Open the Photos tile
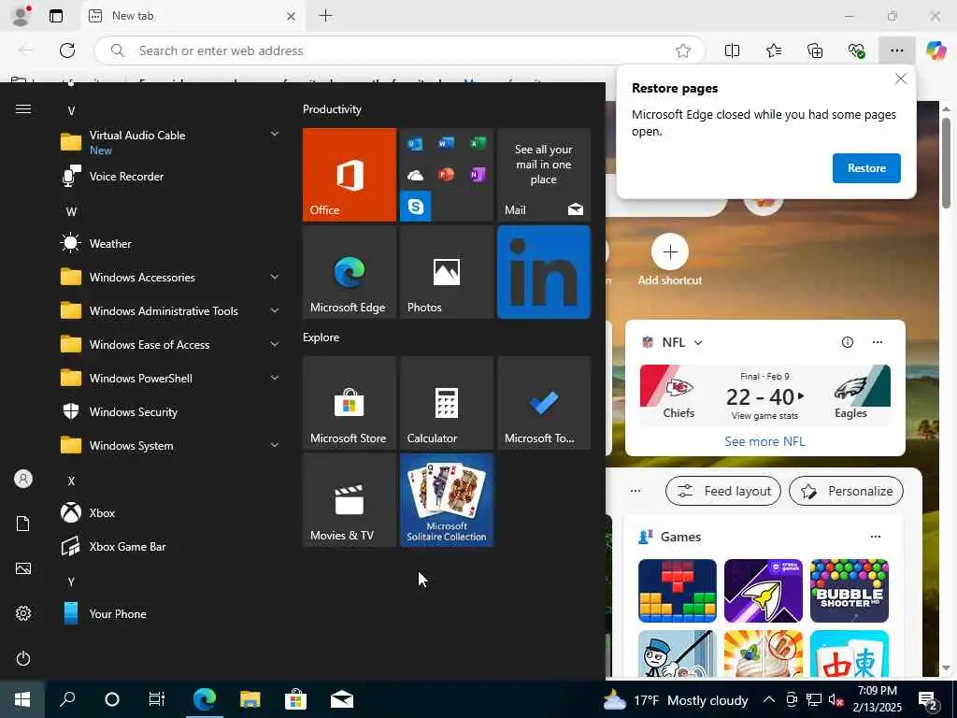 [447, 272]
